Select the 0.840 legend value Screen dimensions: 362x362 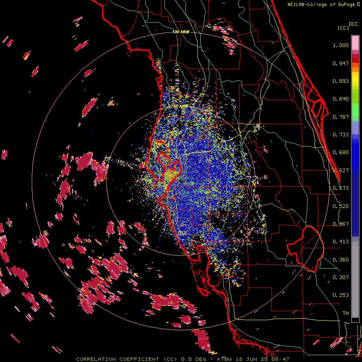pos(341,99)
